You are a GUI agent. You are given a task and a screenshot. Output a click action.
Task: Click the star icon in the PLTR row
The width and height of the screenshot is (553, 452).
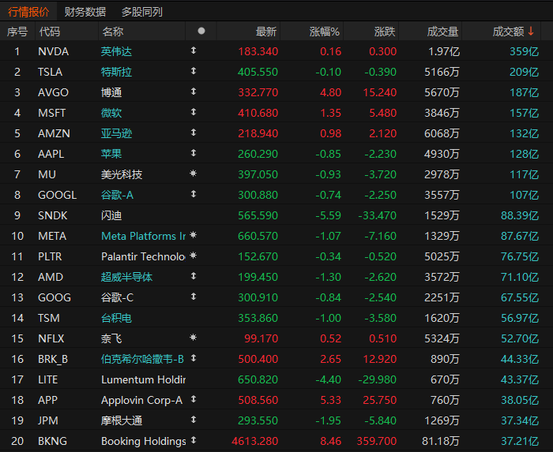193,256
